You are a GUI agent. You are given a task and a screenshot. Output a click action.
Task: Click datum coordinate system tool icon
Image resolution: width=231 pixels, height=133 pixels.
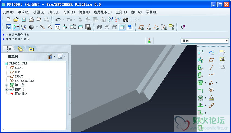(x=211, y=90)
